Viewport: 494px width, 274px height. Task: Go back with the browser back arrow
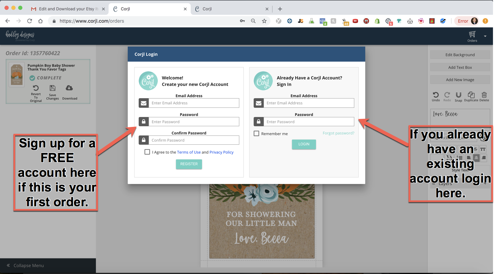pyautogui.click(x=8, y=21)
